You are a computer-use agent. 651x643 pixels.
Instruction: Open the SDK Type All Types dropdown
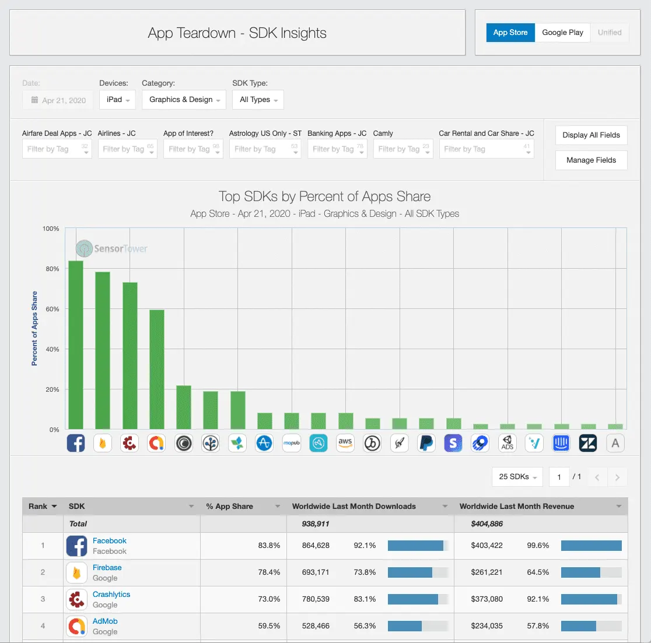pos(258,100)
